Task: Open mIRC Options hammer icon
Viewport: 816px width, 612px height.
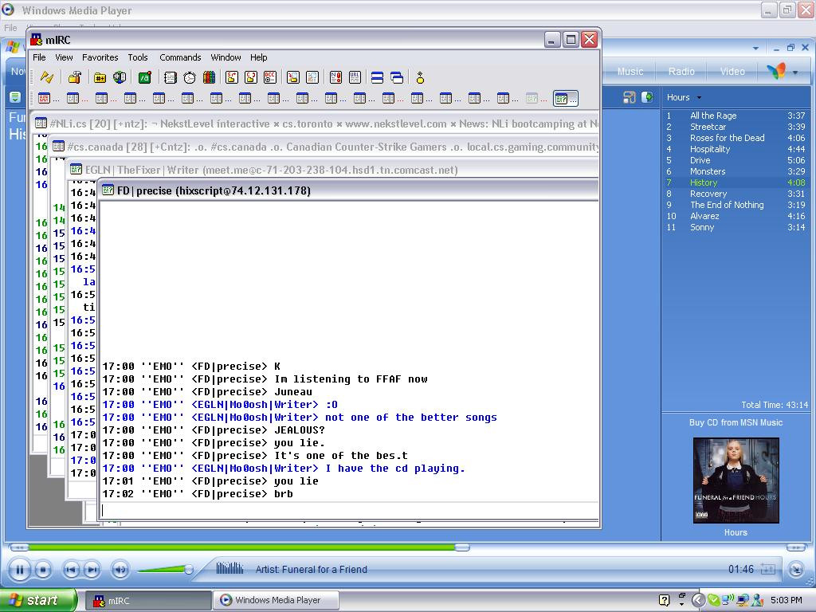Action: [74, 77]
